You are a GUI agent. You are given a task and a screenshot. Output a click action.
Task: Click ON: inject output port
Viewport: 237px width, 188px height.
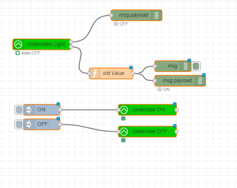click(x=60, y=110)
